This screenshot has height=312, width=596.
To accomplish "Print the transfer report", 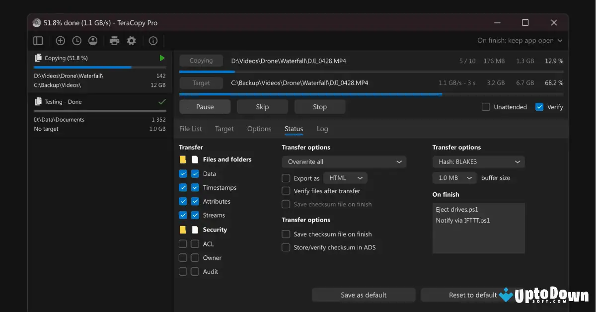I will (114, 40).
